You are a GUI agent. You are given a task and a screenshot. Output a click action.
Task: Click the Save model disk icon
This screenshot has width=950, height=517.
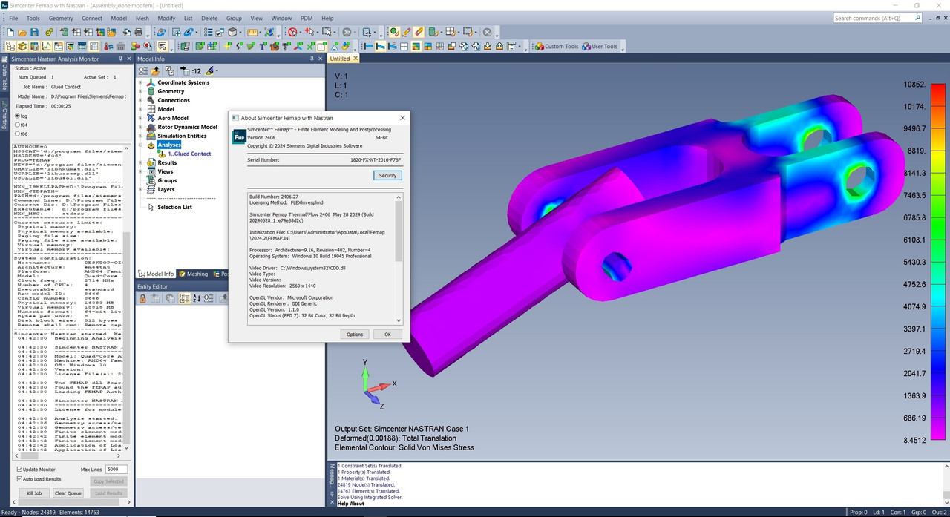(34, 32)
